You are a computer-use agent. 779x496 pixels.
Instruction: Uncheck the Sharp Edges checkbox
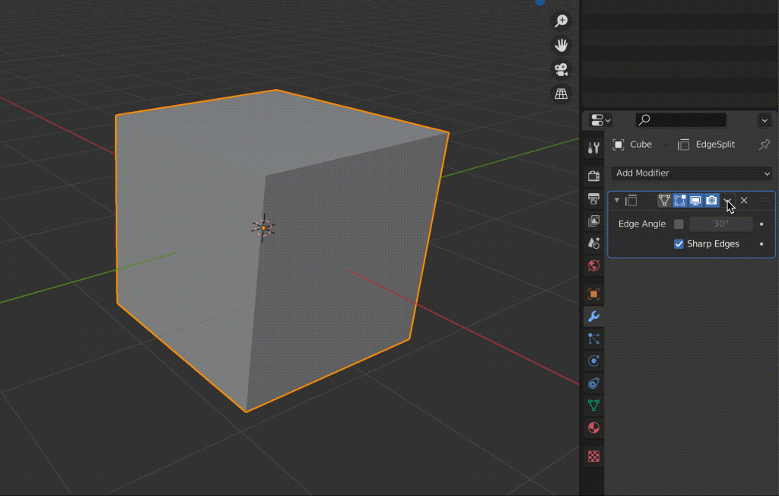coord(679,243)
